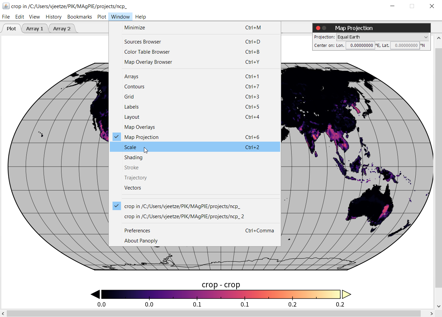
Task: Switch to the Array 1 tab
Action: pyautogui.click(x=34, y=29)
